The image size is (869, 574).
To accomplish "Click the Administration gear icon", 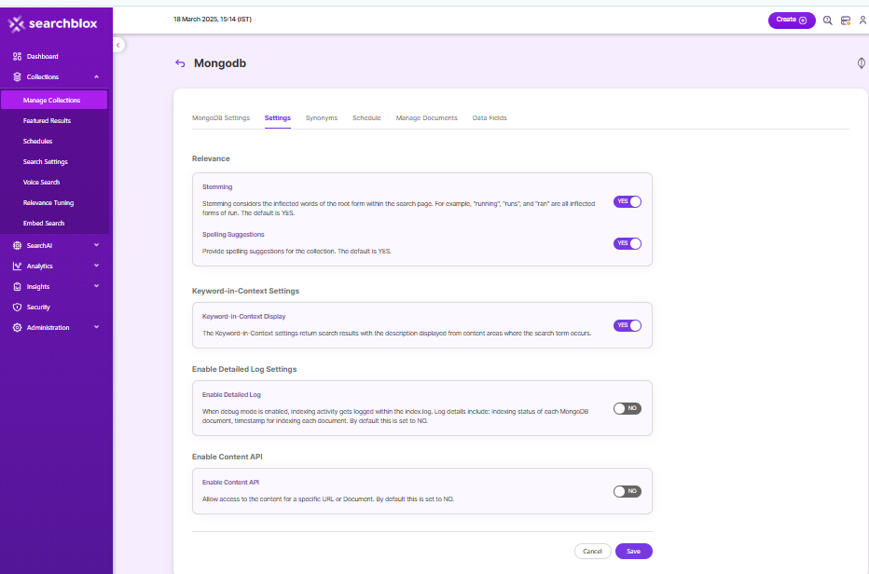I will (17, 327).
